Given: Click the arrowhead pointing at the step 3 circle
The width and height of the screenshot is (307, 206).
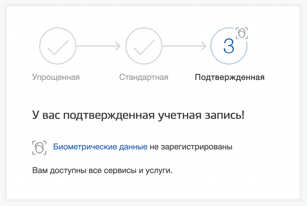Looking at the screenshot, I should point(204,46).
